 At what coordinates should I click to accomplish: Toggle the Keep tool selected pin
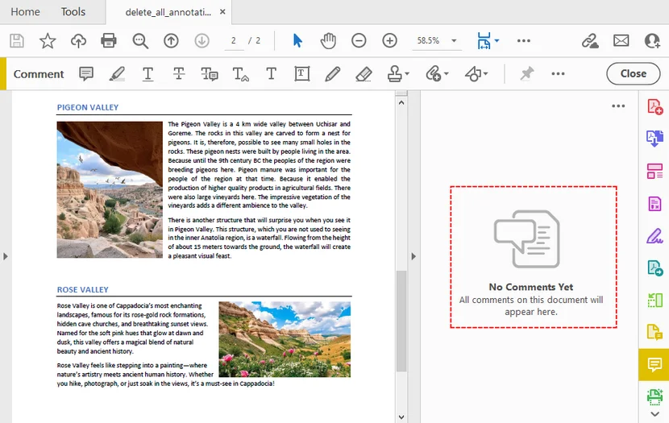(526, 74)
